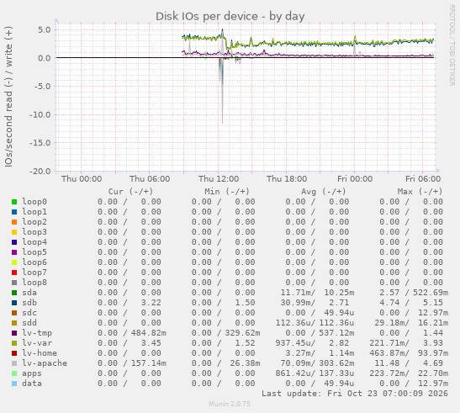
Task: Click the 'data' legend label
Action: [x=32, y=384]
